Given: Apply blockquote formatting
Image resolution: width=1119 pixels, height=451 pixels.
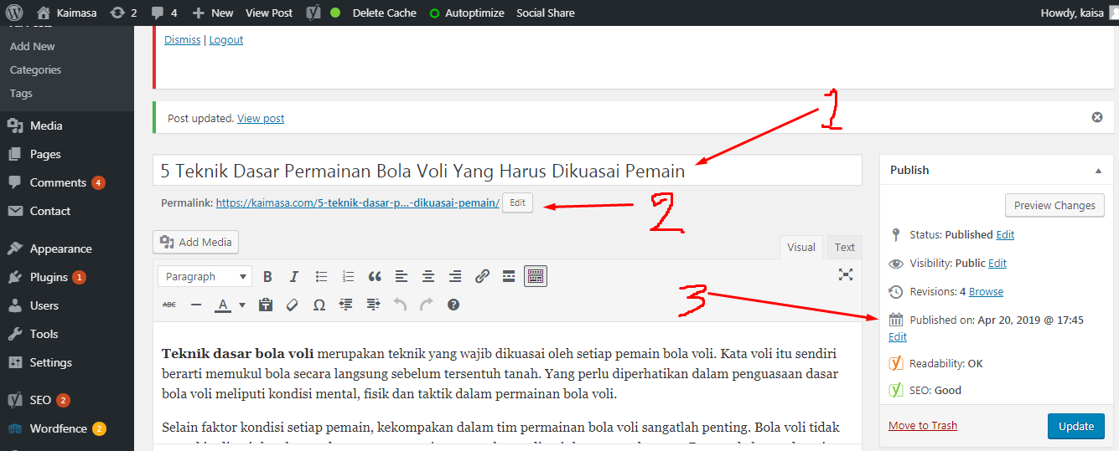Looking at the screenshot, I should coord(375,276).
